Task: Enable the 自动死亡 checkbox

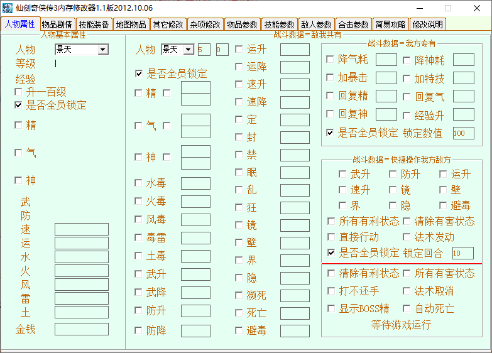Action: (407, 309)
